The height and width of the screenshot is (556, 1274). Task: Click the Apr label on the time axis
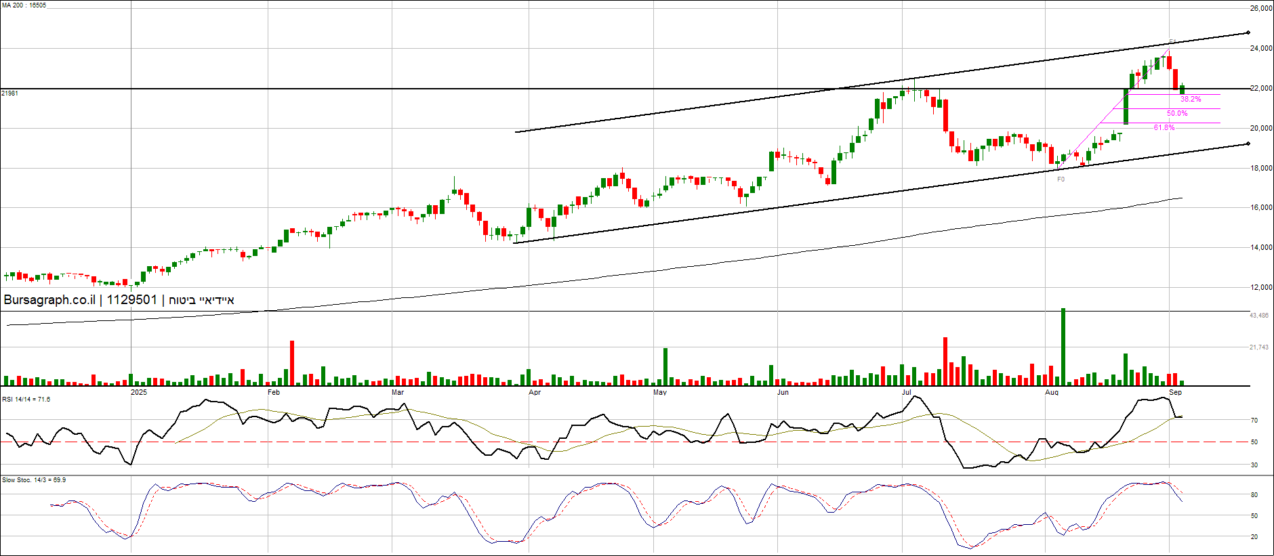coord(535,393)
